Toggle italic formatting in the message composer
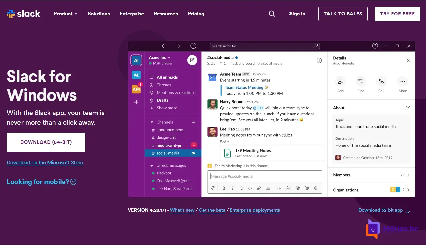 tap(232, 188)
